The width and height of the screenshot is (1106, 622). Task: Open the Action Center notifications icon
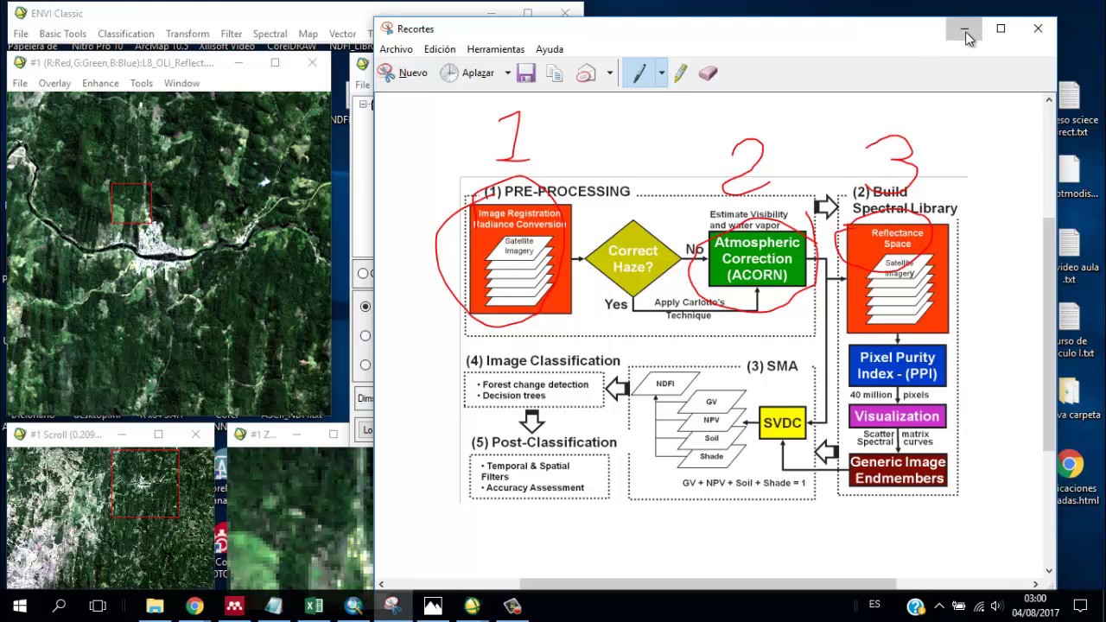(x=1080, y=606)
